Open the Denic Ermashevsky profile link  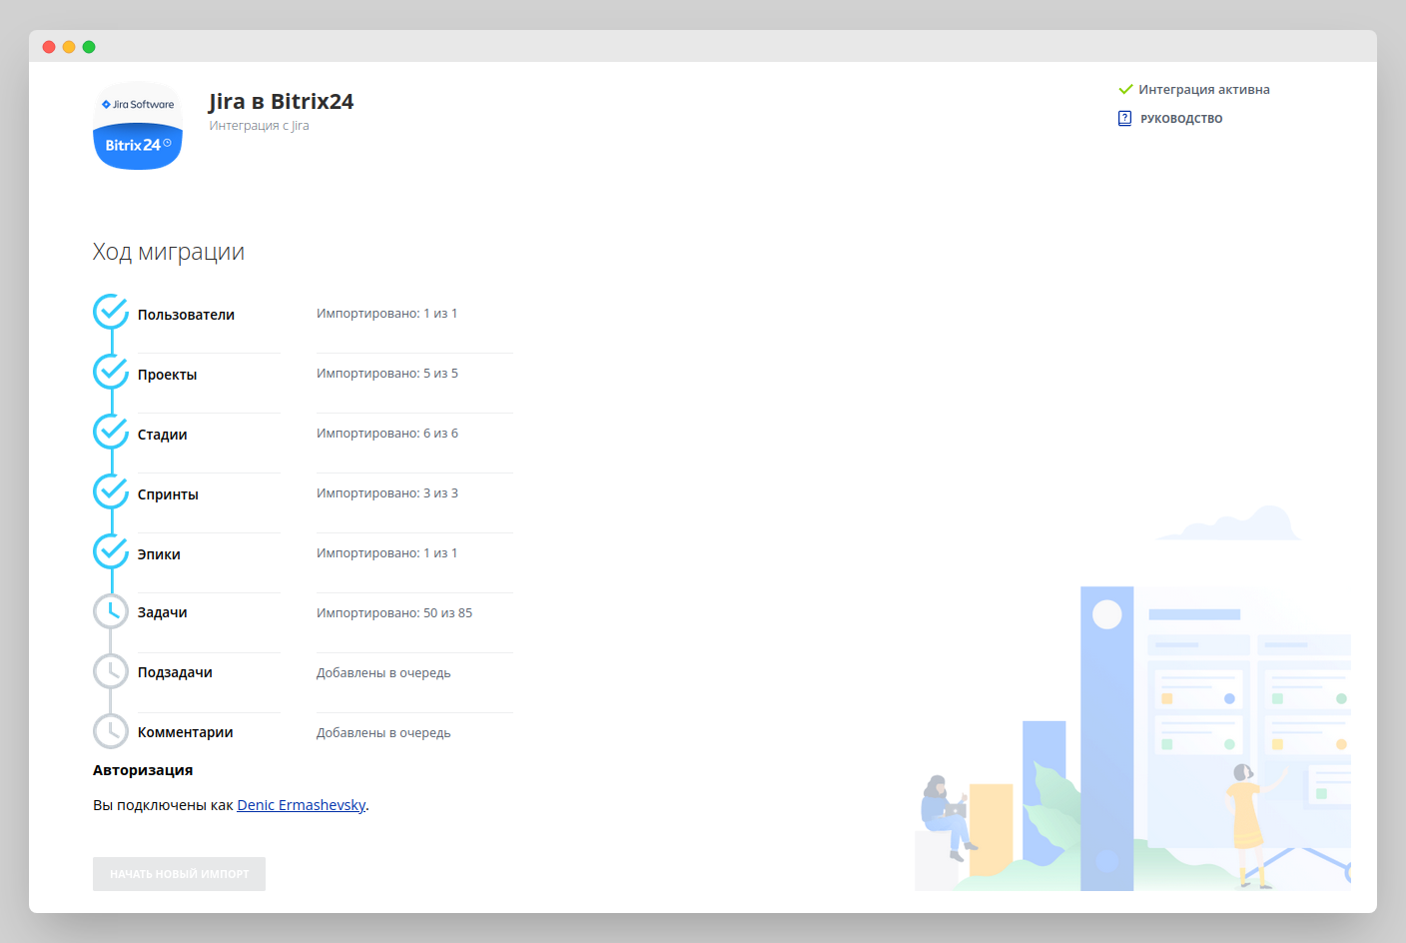pyautogui.click(x=302, y=805)
